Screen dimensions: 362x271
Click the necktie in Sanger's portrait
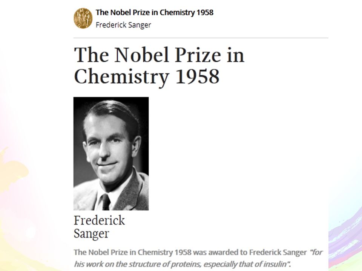click(106, 202)
